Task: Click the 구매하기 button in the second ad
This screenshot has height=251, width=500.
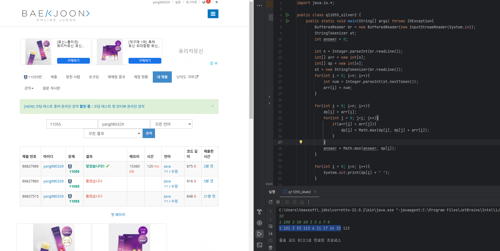Action: pos(145,61)
